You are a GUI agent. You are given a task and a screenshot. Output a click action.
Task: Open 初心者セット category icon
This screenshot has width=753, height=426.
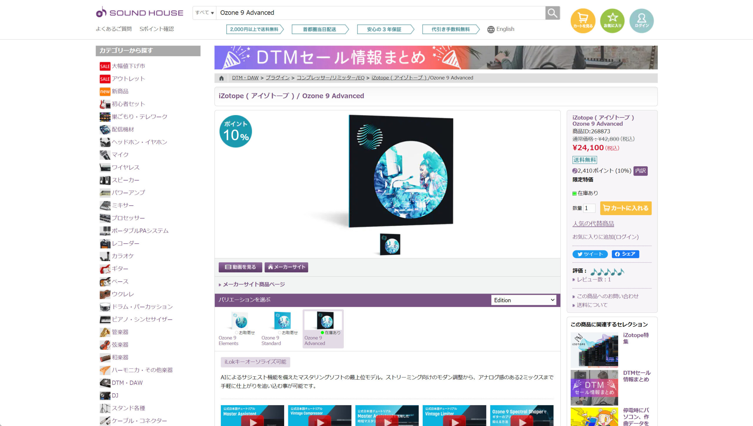[x=105, y=104]
